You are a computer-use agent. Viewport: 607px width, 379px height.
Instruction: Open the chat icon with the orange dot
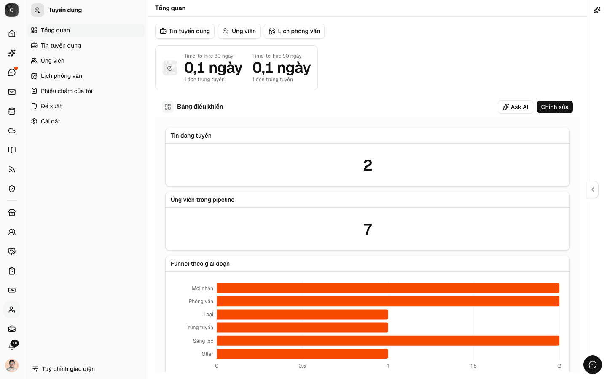pyautogui.click(x=12, y=72)
